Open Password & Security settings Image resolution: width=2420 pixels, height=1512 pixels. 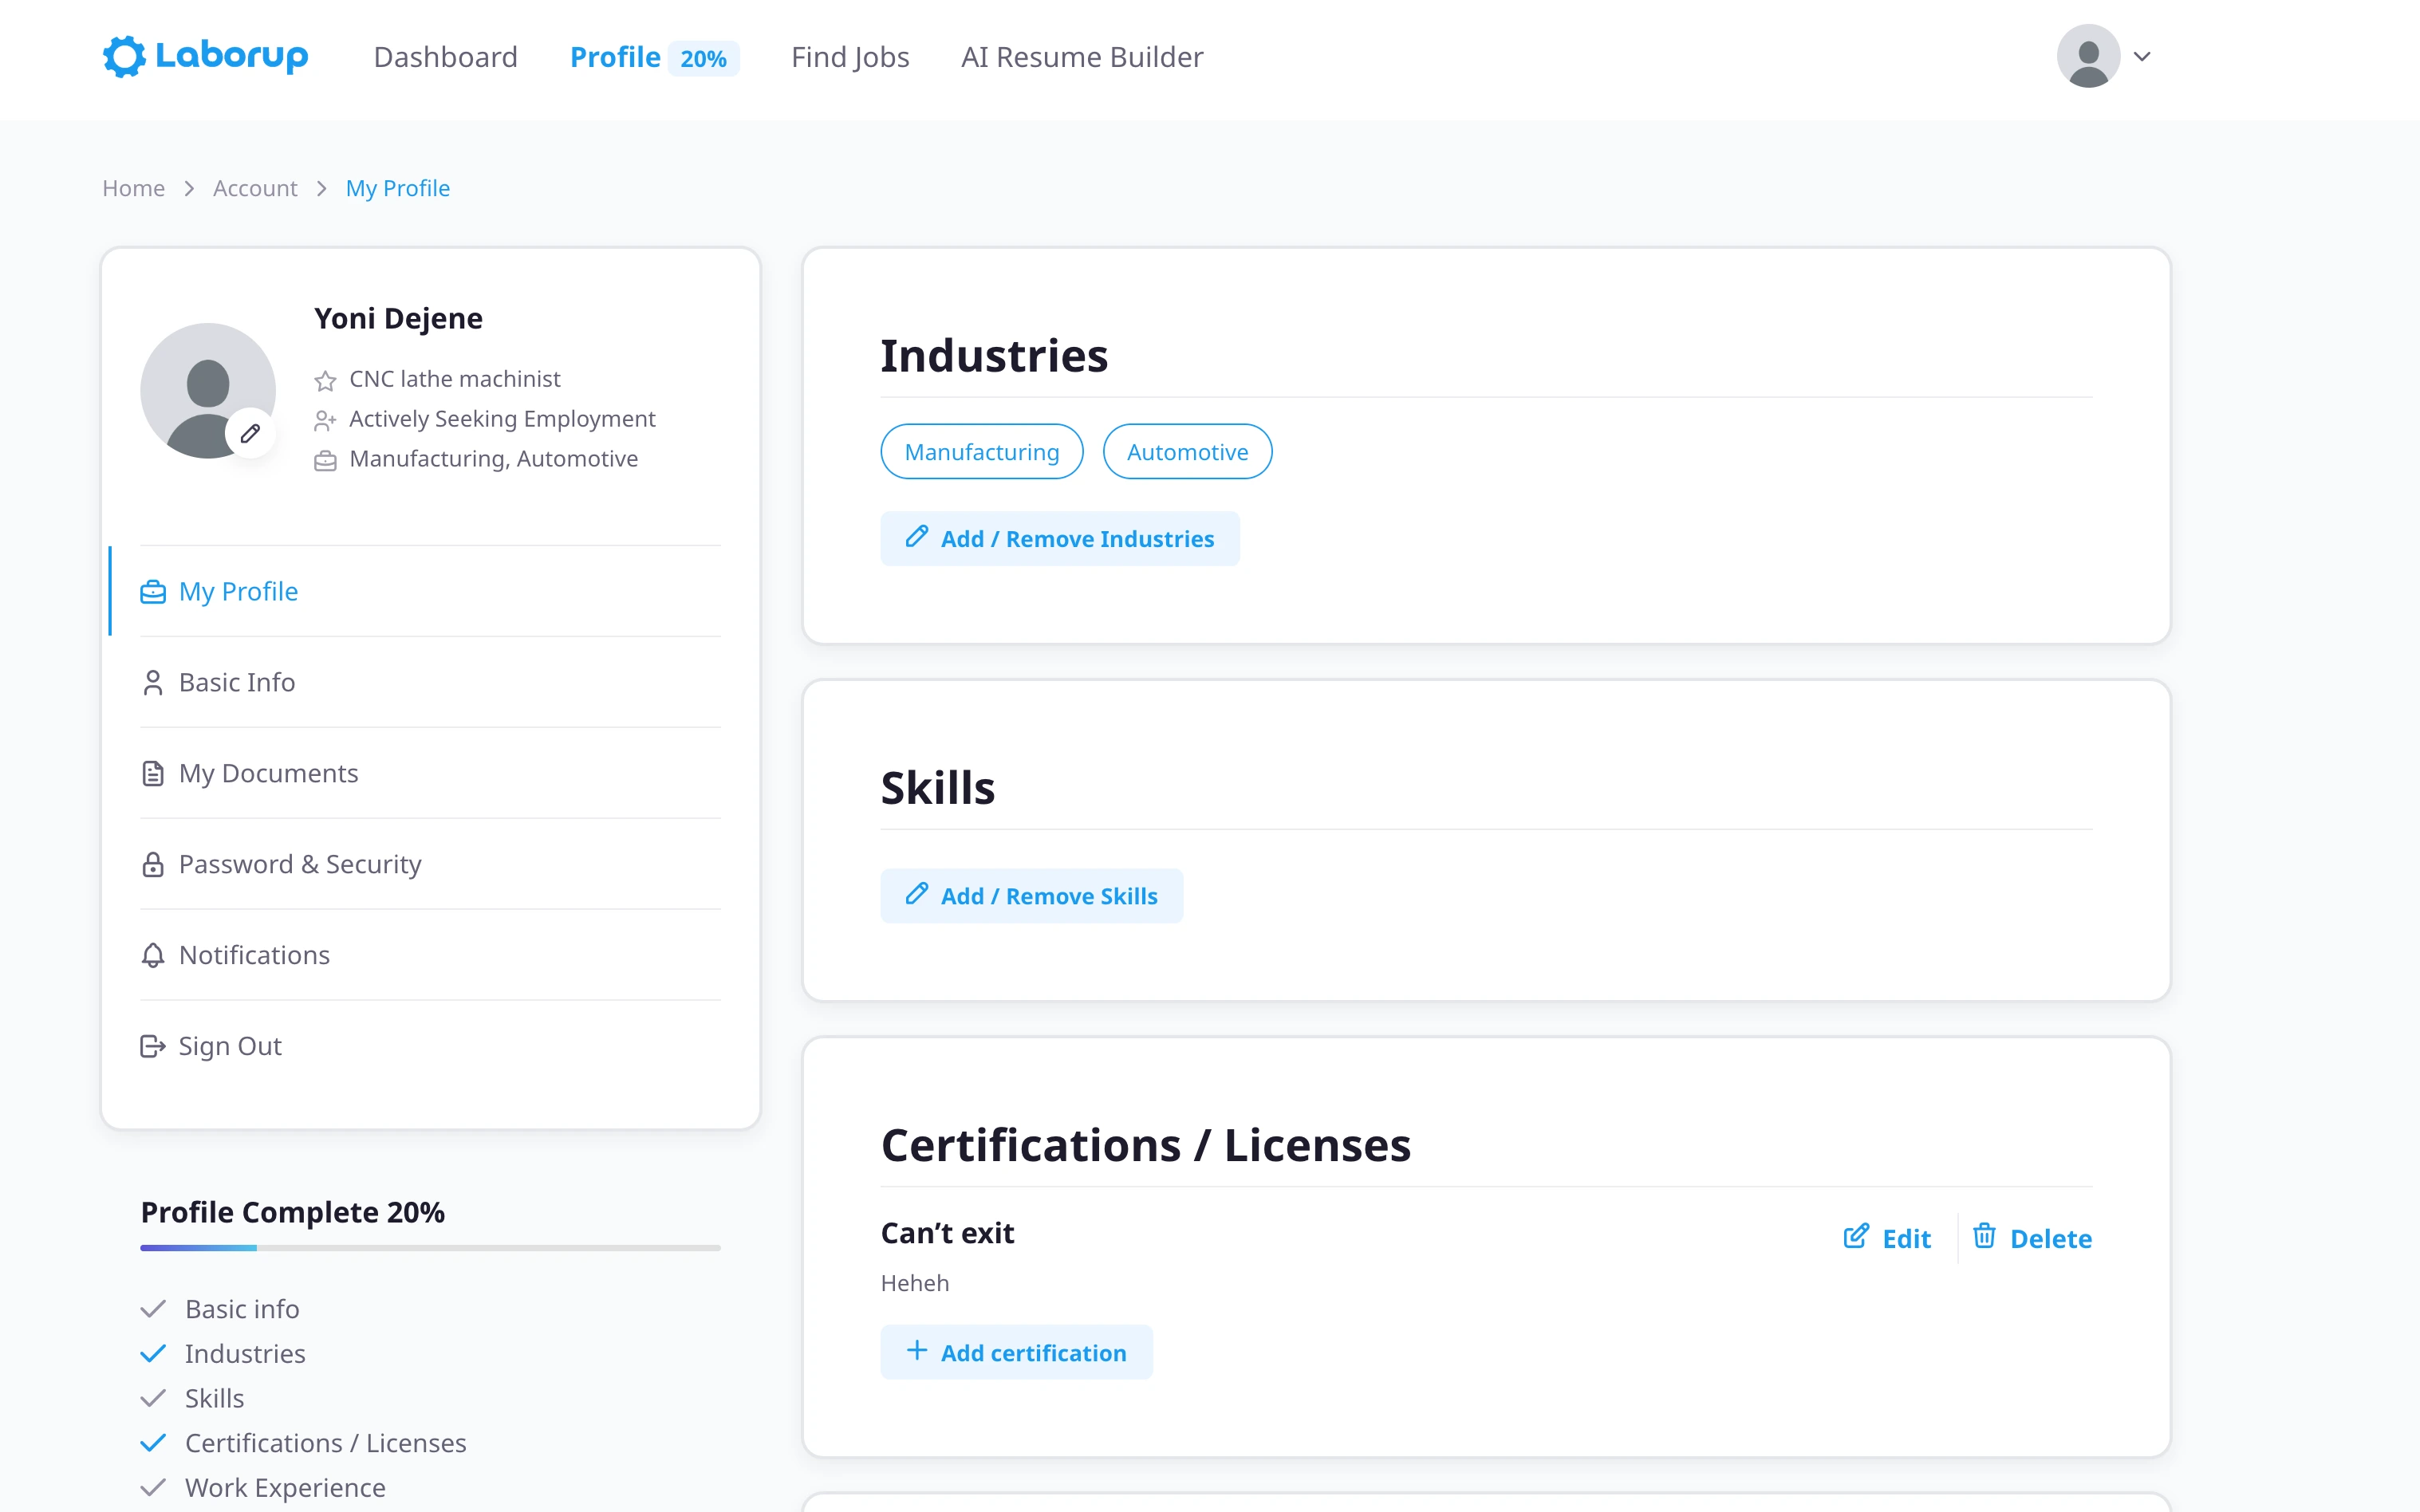pyautogui.click(x=430, y=864)
